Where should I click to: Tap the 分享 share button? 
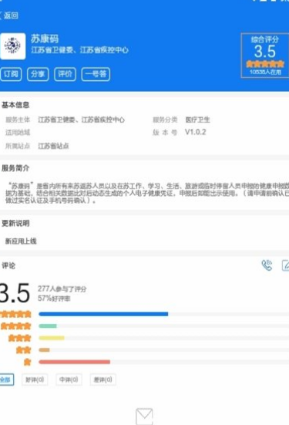(x=38, y=74)
